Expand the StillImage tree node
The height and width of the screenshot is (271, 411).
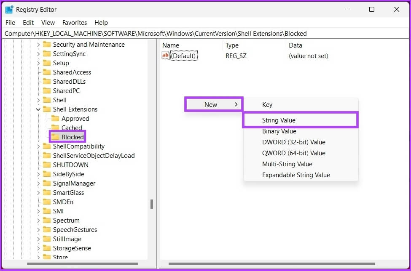[38, 239]
